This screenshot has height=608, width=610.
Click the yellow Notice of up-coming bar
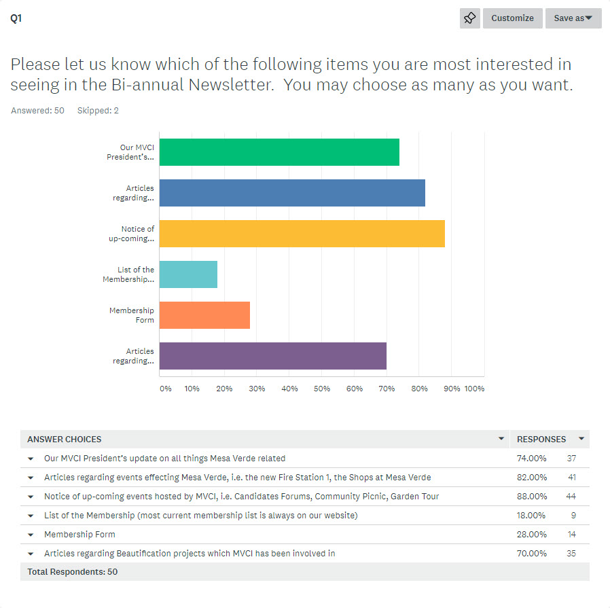[302, 234]
